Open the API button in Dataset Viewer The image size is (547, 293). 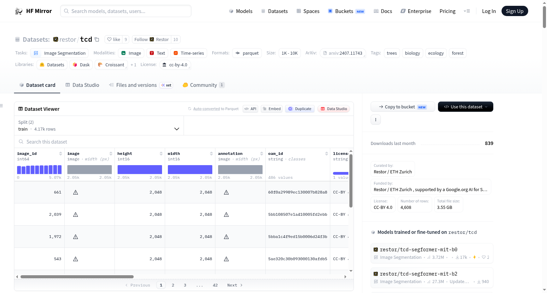(250, 109)
